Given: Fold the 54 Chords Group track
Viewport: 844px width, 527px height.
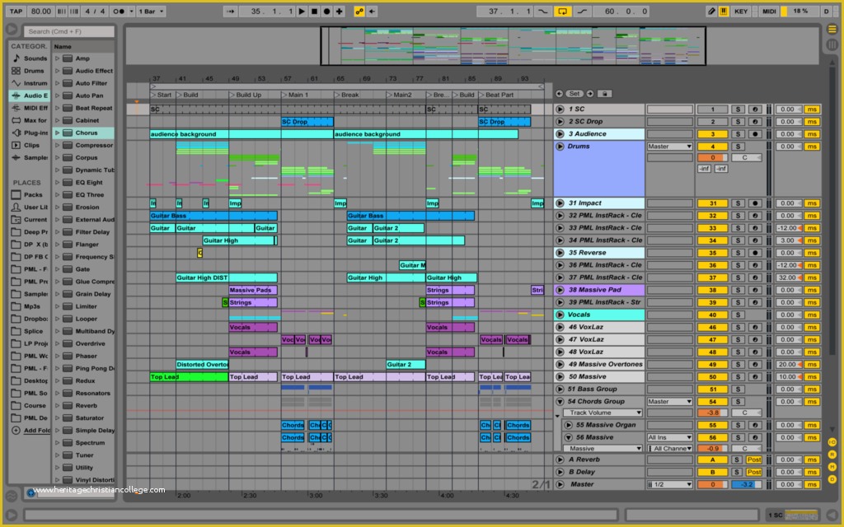Looking at the screenshot, I should pos(560,401).
